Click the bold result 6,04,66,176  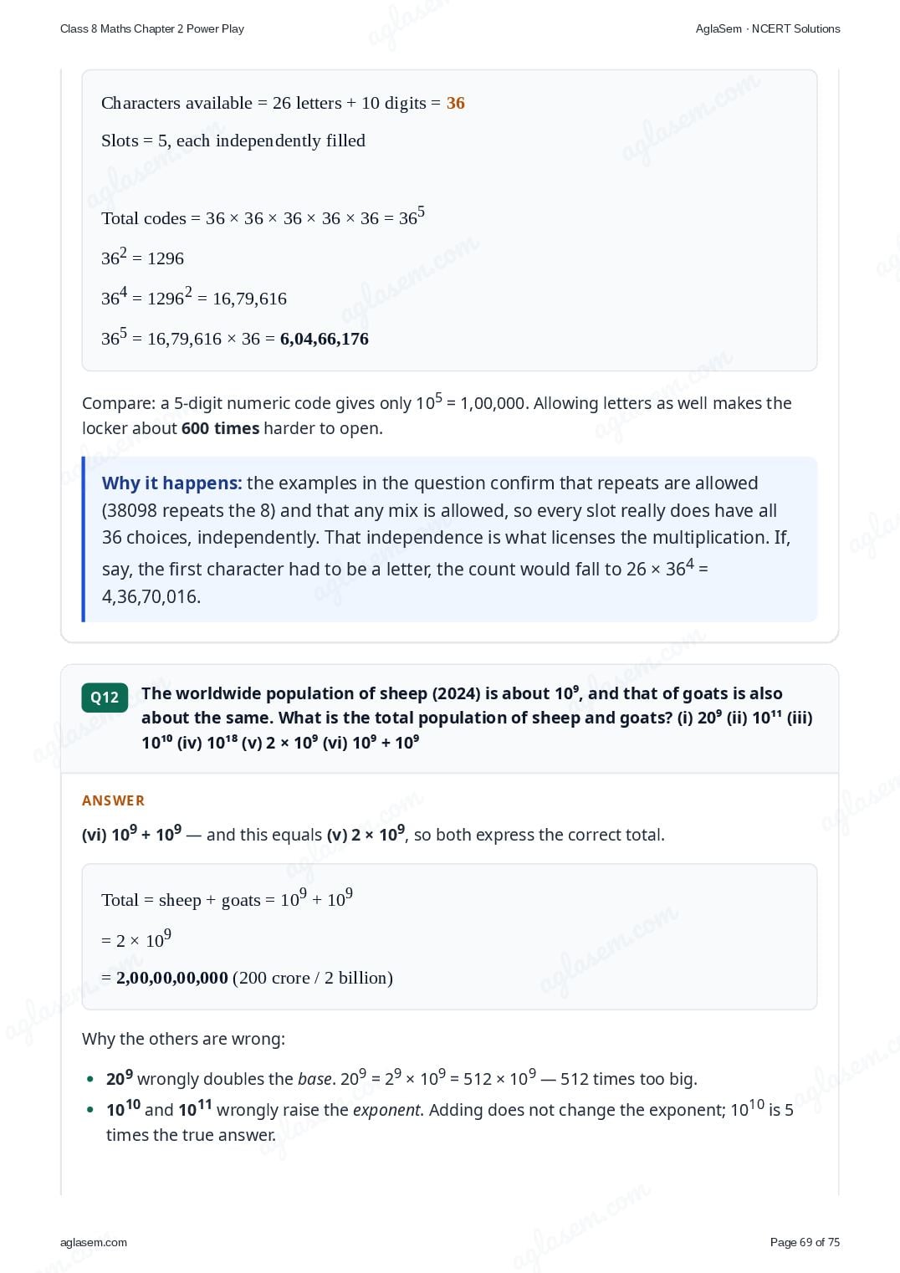tap(325, 339)
